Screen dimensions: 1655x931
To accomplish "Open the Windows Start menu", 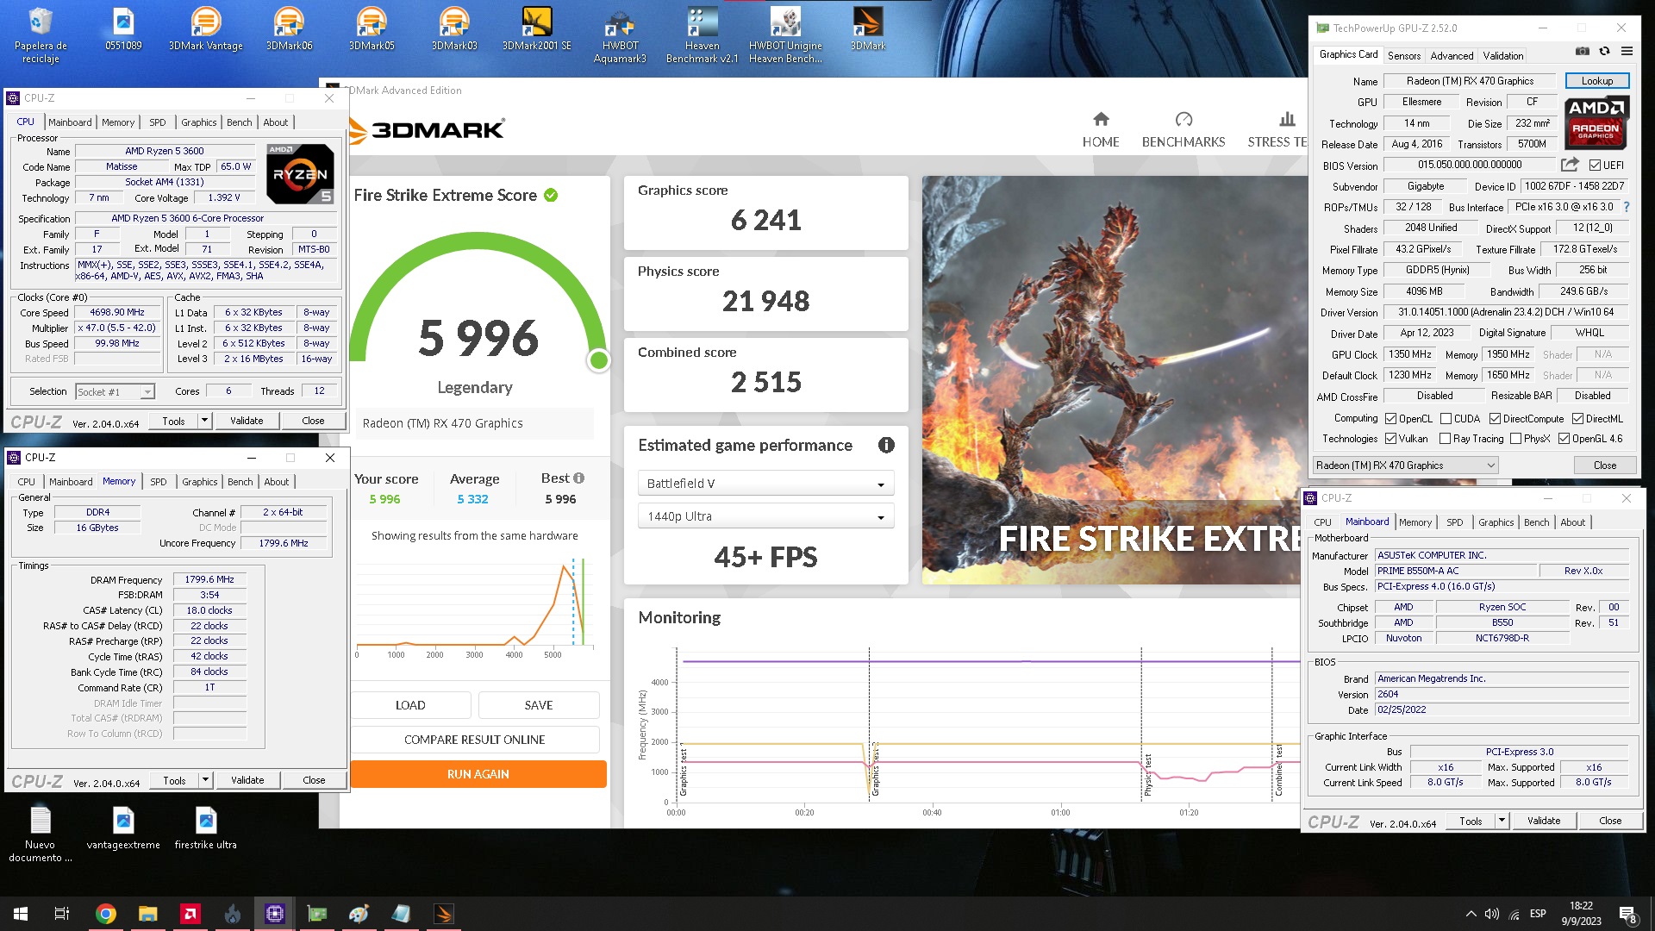I will point(21,914).
